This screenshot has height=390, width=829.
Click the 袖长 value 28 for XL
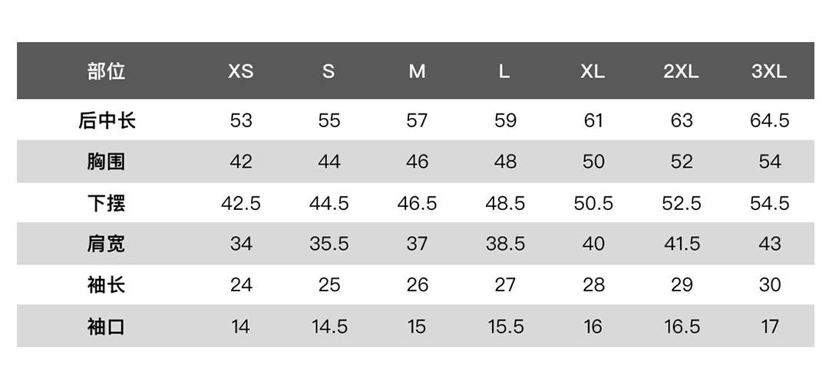coord(593,285)
